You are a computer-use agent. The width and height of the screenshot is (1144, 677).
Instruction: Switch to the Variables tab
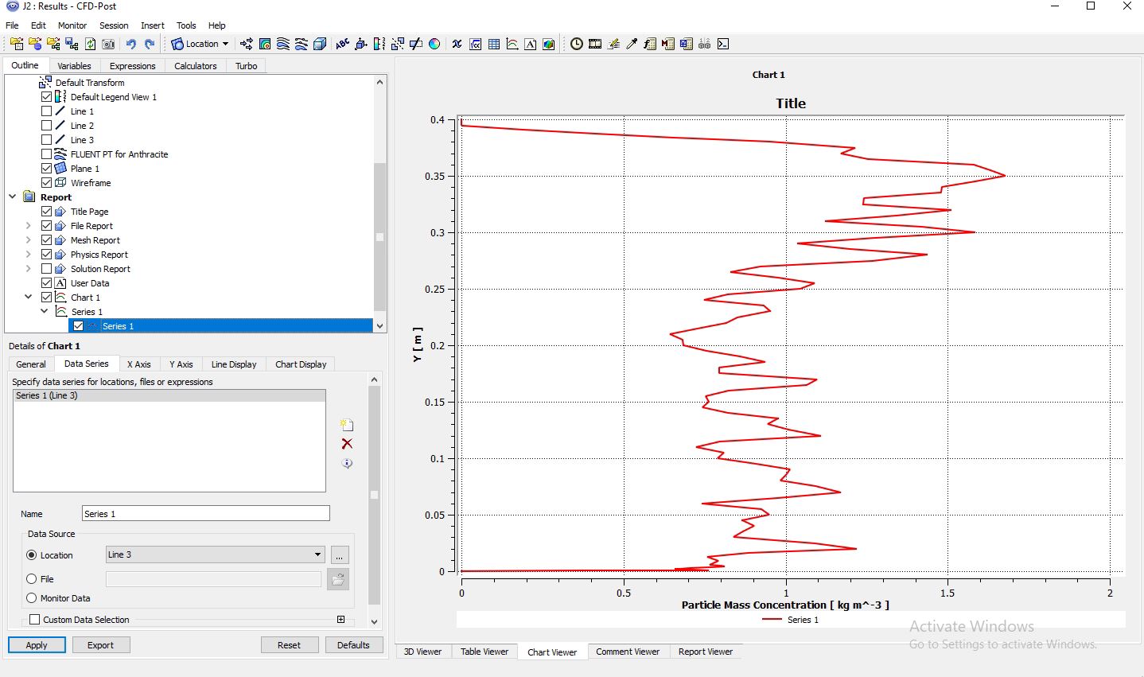click(74, 66)
